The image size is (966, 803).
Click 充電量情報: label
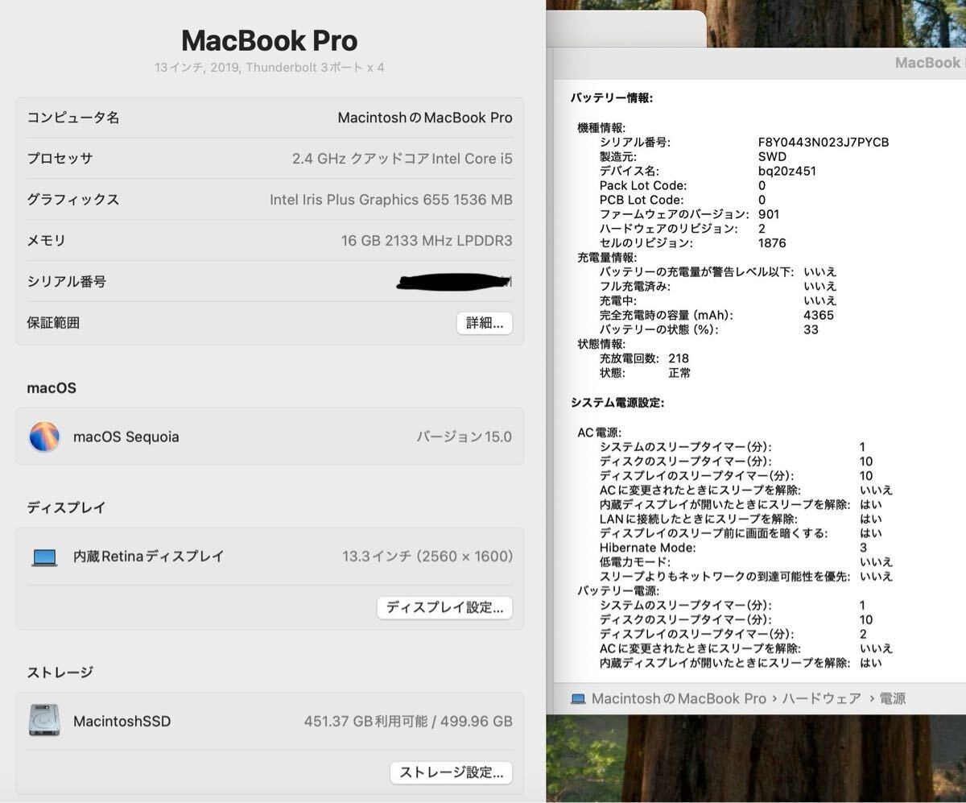tap(607, 258)
